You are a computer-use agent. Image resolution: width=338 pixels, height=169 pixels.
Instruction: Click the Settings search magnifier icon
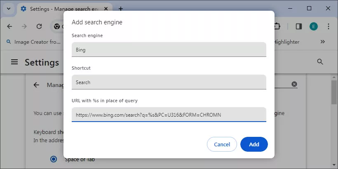tap(320, 62)
